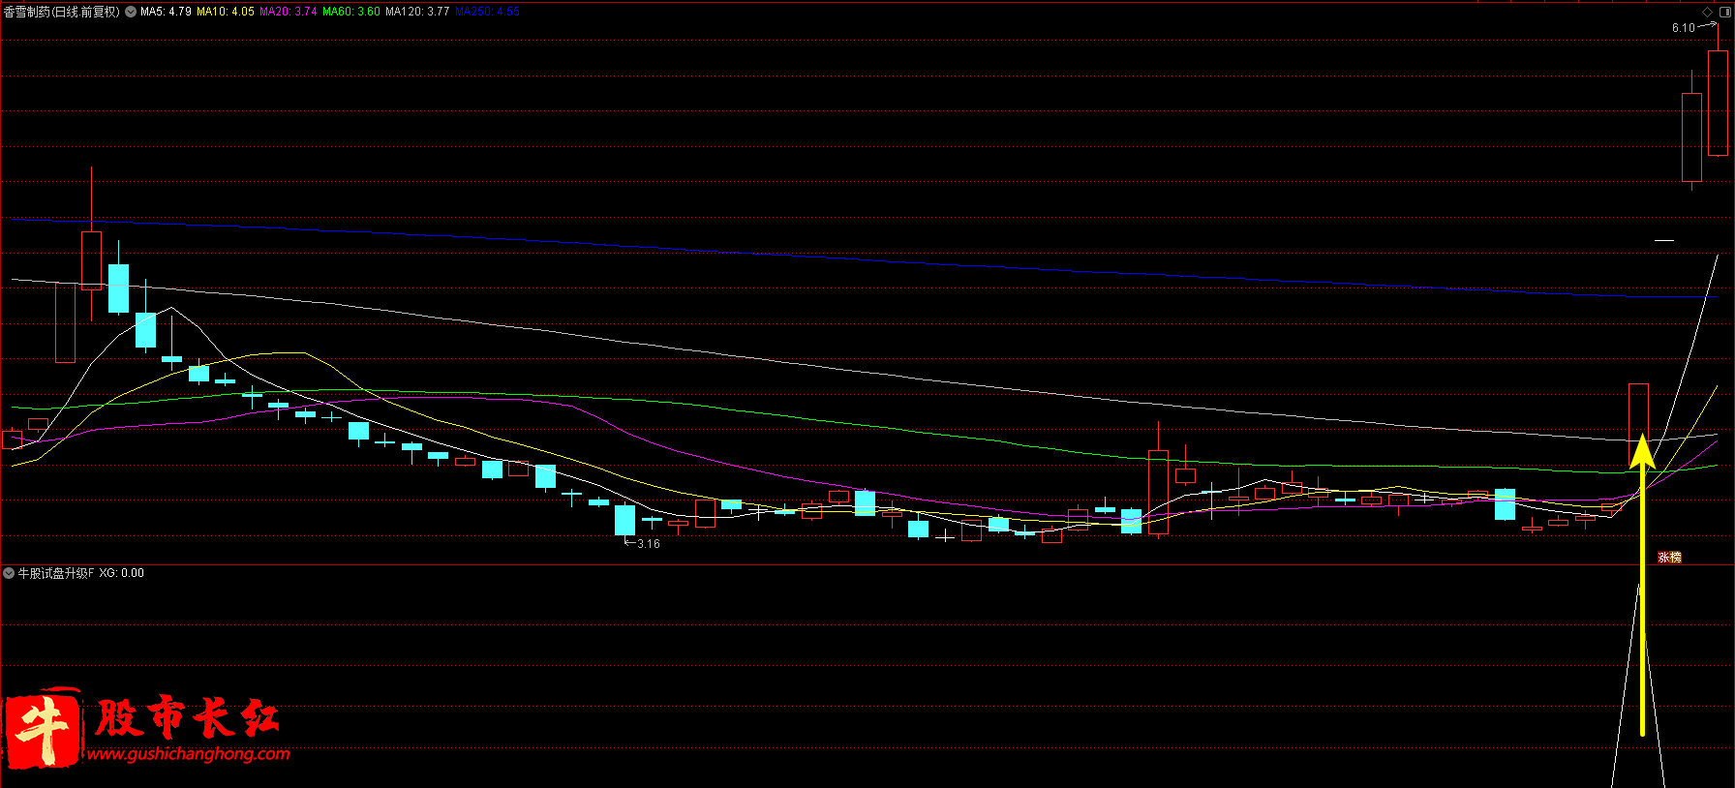
Task: Click the blue MA250: 4.55 label
Action: (487, 12)
